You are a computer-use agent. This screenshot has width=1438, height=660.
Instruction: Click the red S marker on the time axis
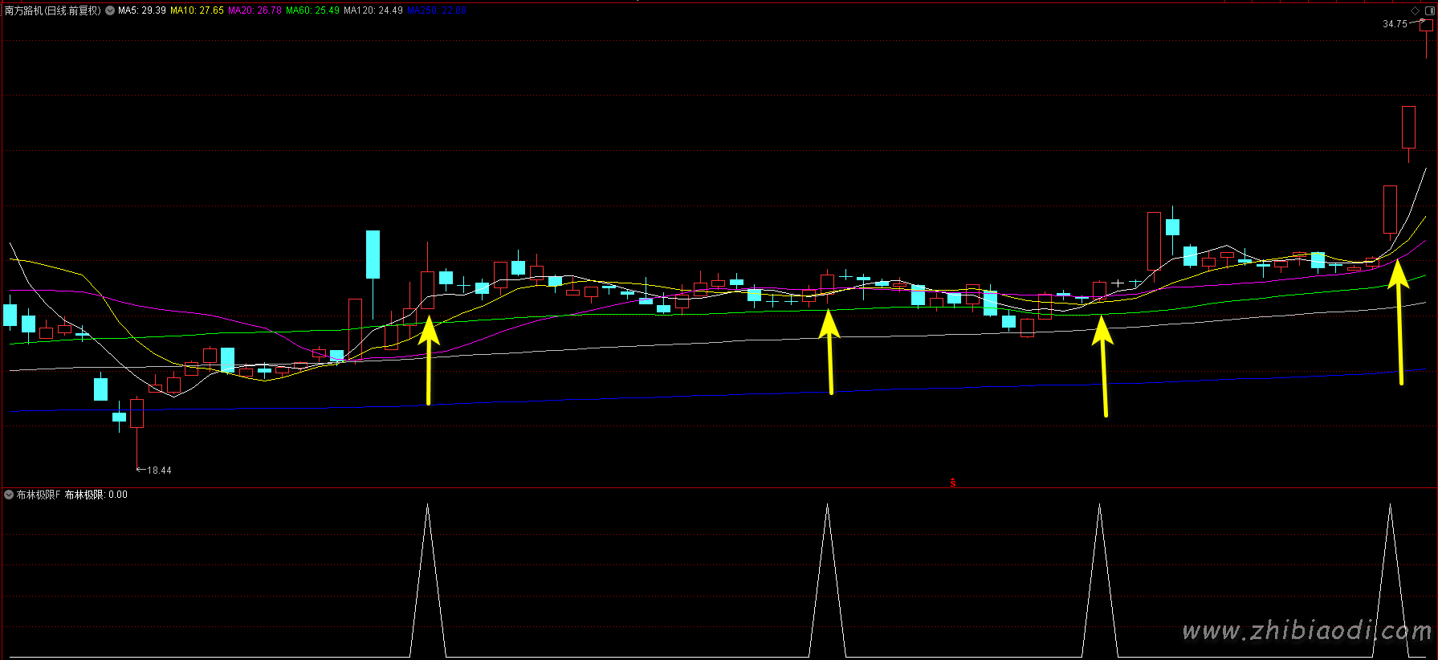tap(953, 483)
